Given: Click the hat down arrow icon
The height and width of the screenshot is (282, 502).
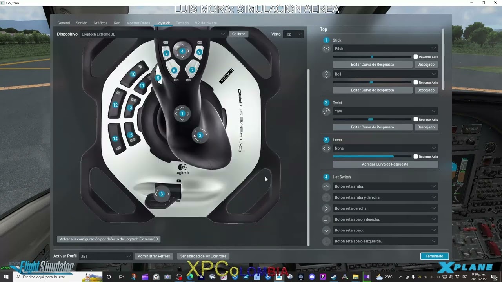Looking at the screenshot, I should pyautogui.click(x=326, y=230).
